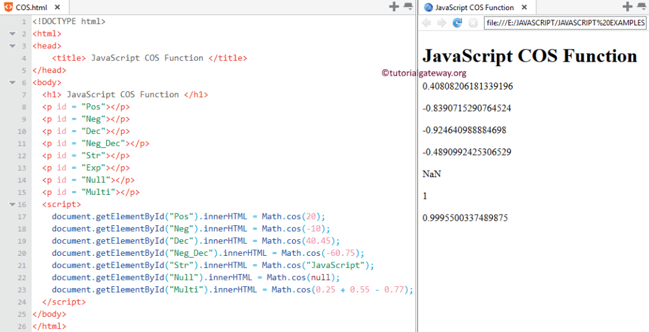The image size is (649, 332).
Task: Add a new preview tab with plus icon
Action: click(x=627, y=6)
